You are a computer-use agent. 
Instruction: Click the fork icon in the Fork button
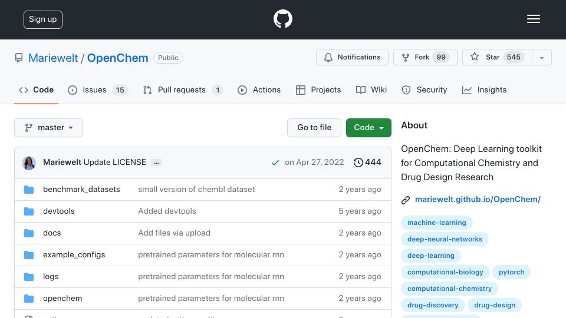(x=406, y=57)
